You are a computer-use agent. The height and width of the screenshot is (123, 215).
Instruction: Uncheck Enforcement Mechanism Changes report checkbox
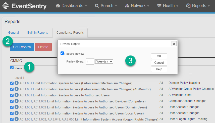tap(12, 83)
